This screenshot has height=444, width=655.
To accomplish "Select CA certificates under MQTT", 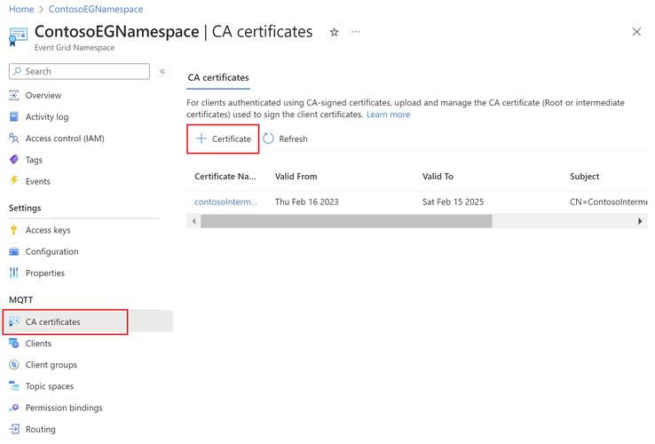I will pyautogui.click(x=88, y=321).
